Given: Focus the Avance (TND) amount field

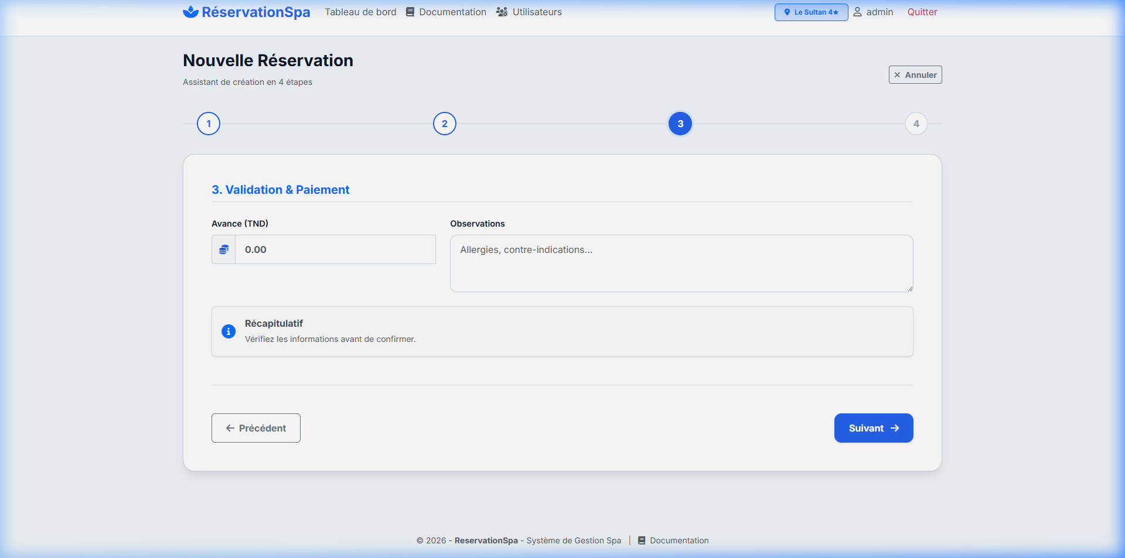Looking at the screenshot, I should click(x=335, y=249).
